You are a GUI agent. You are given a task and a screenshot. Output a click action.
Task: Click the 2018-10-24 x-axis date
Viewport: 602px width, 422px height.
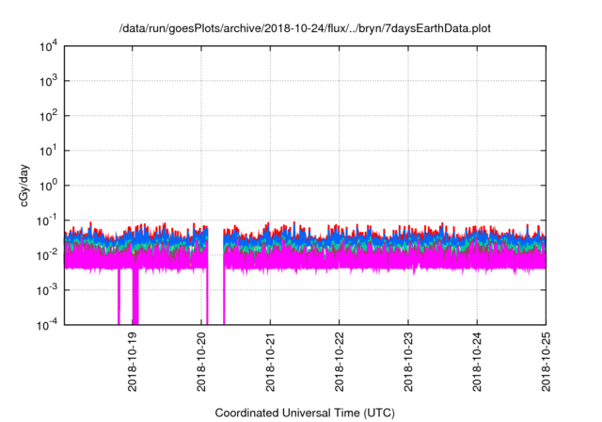(x=477, y=362)
